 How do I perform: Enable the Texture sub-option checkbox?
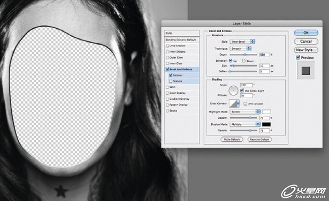tap(171, 81)
